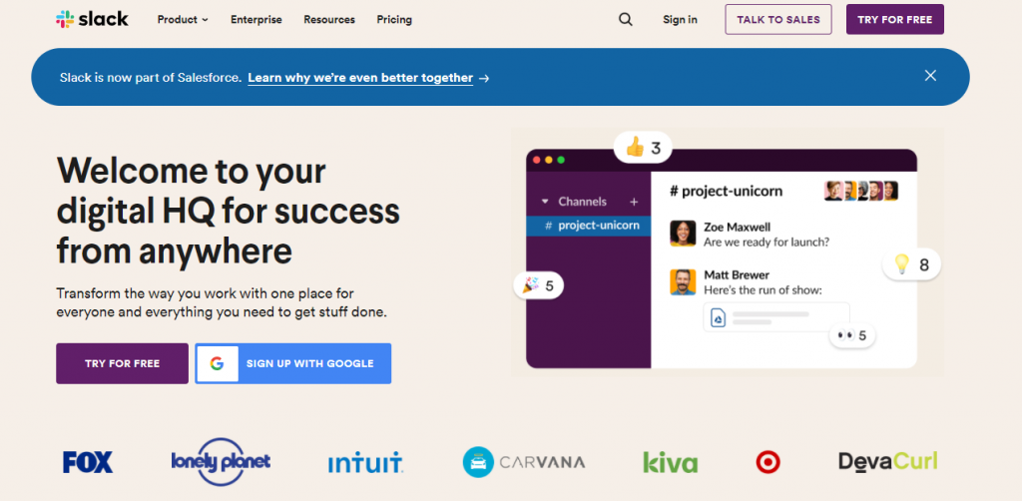This screenshot has width=1022, height=501.
Task: Click the TALK TO SALES button
Action: (x=778, y=20)
